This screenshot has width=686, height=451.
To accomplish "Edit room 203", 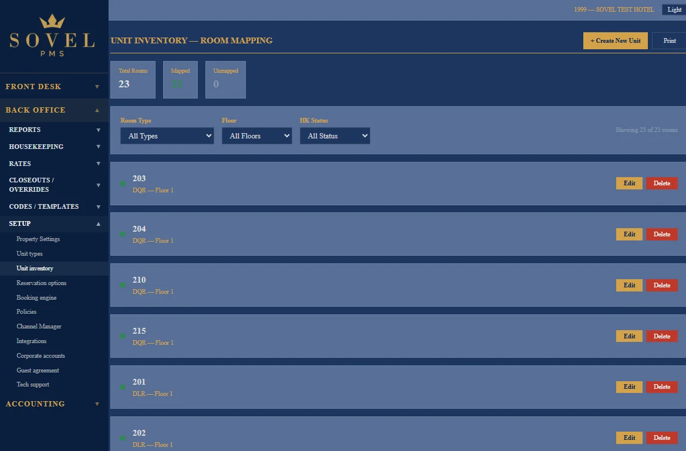I will tap(629, 184).
